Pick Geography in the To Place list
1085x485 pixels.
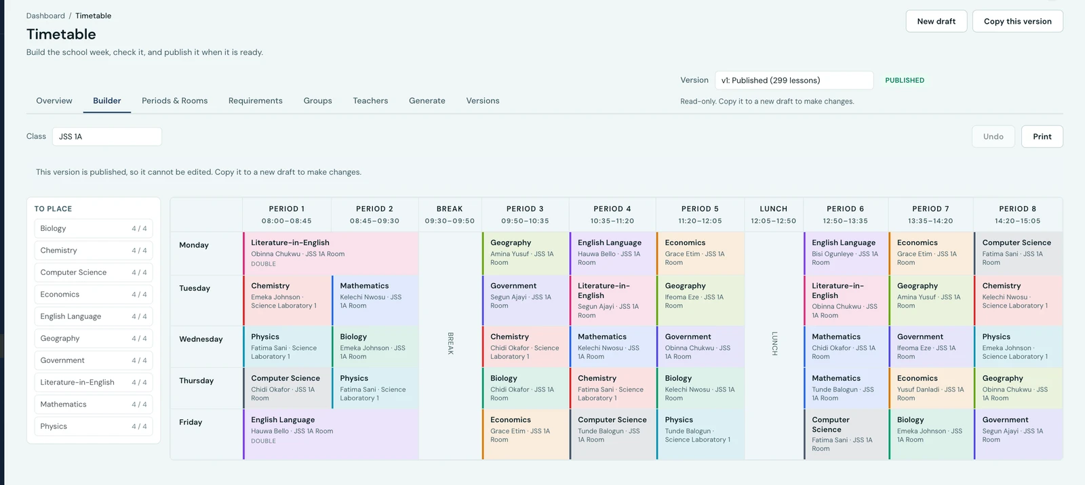coord(94,339)
